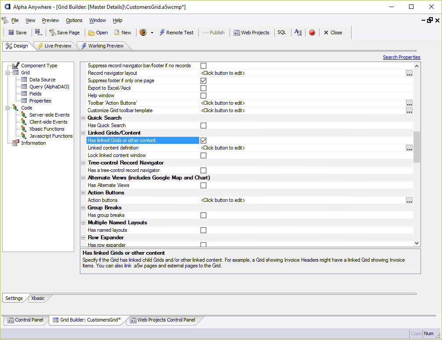
Task: Click the Publish toolbar button
Action: coord(213,33)
